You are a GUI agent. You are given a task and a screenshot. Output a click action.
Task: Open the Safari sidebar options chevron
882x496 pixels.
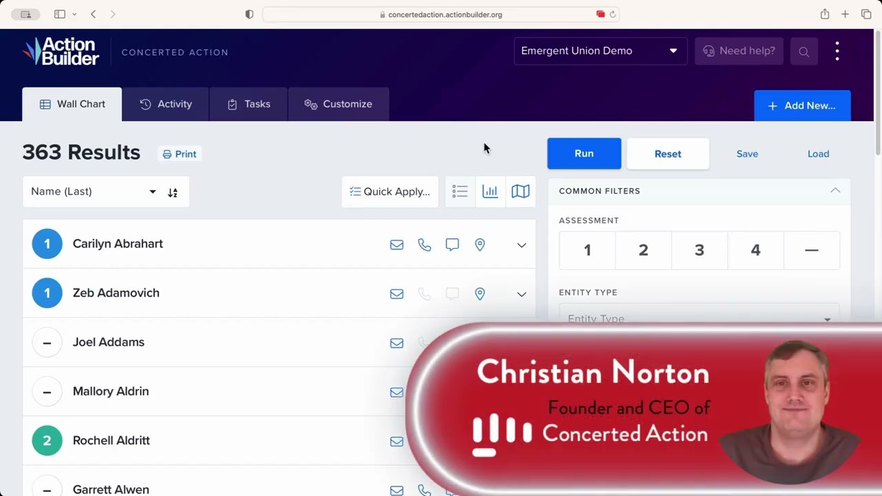click(74, 14)
